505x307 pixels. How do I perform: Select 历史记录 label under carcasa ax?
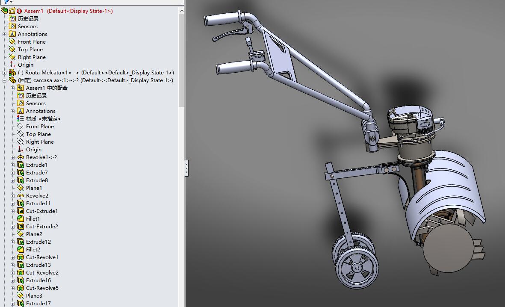(x=36, y=96)
